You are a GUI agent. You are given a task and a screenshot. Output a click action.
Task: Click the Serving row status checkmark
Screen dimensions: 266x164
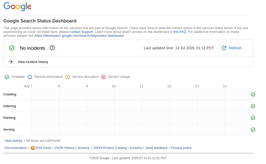[253, 129]
